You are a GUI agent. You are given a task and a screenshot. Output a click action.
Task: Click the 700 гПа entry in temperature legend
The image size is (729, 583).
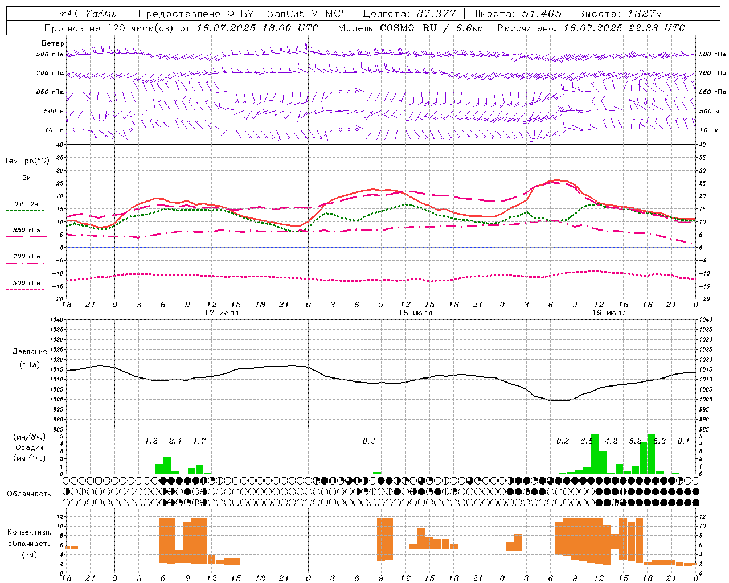click(27, 257)
